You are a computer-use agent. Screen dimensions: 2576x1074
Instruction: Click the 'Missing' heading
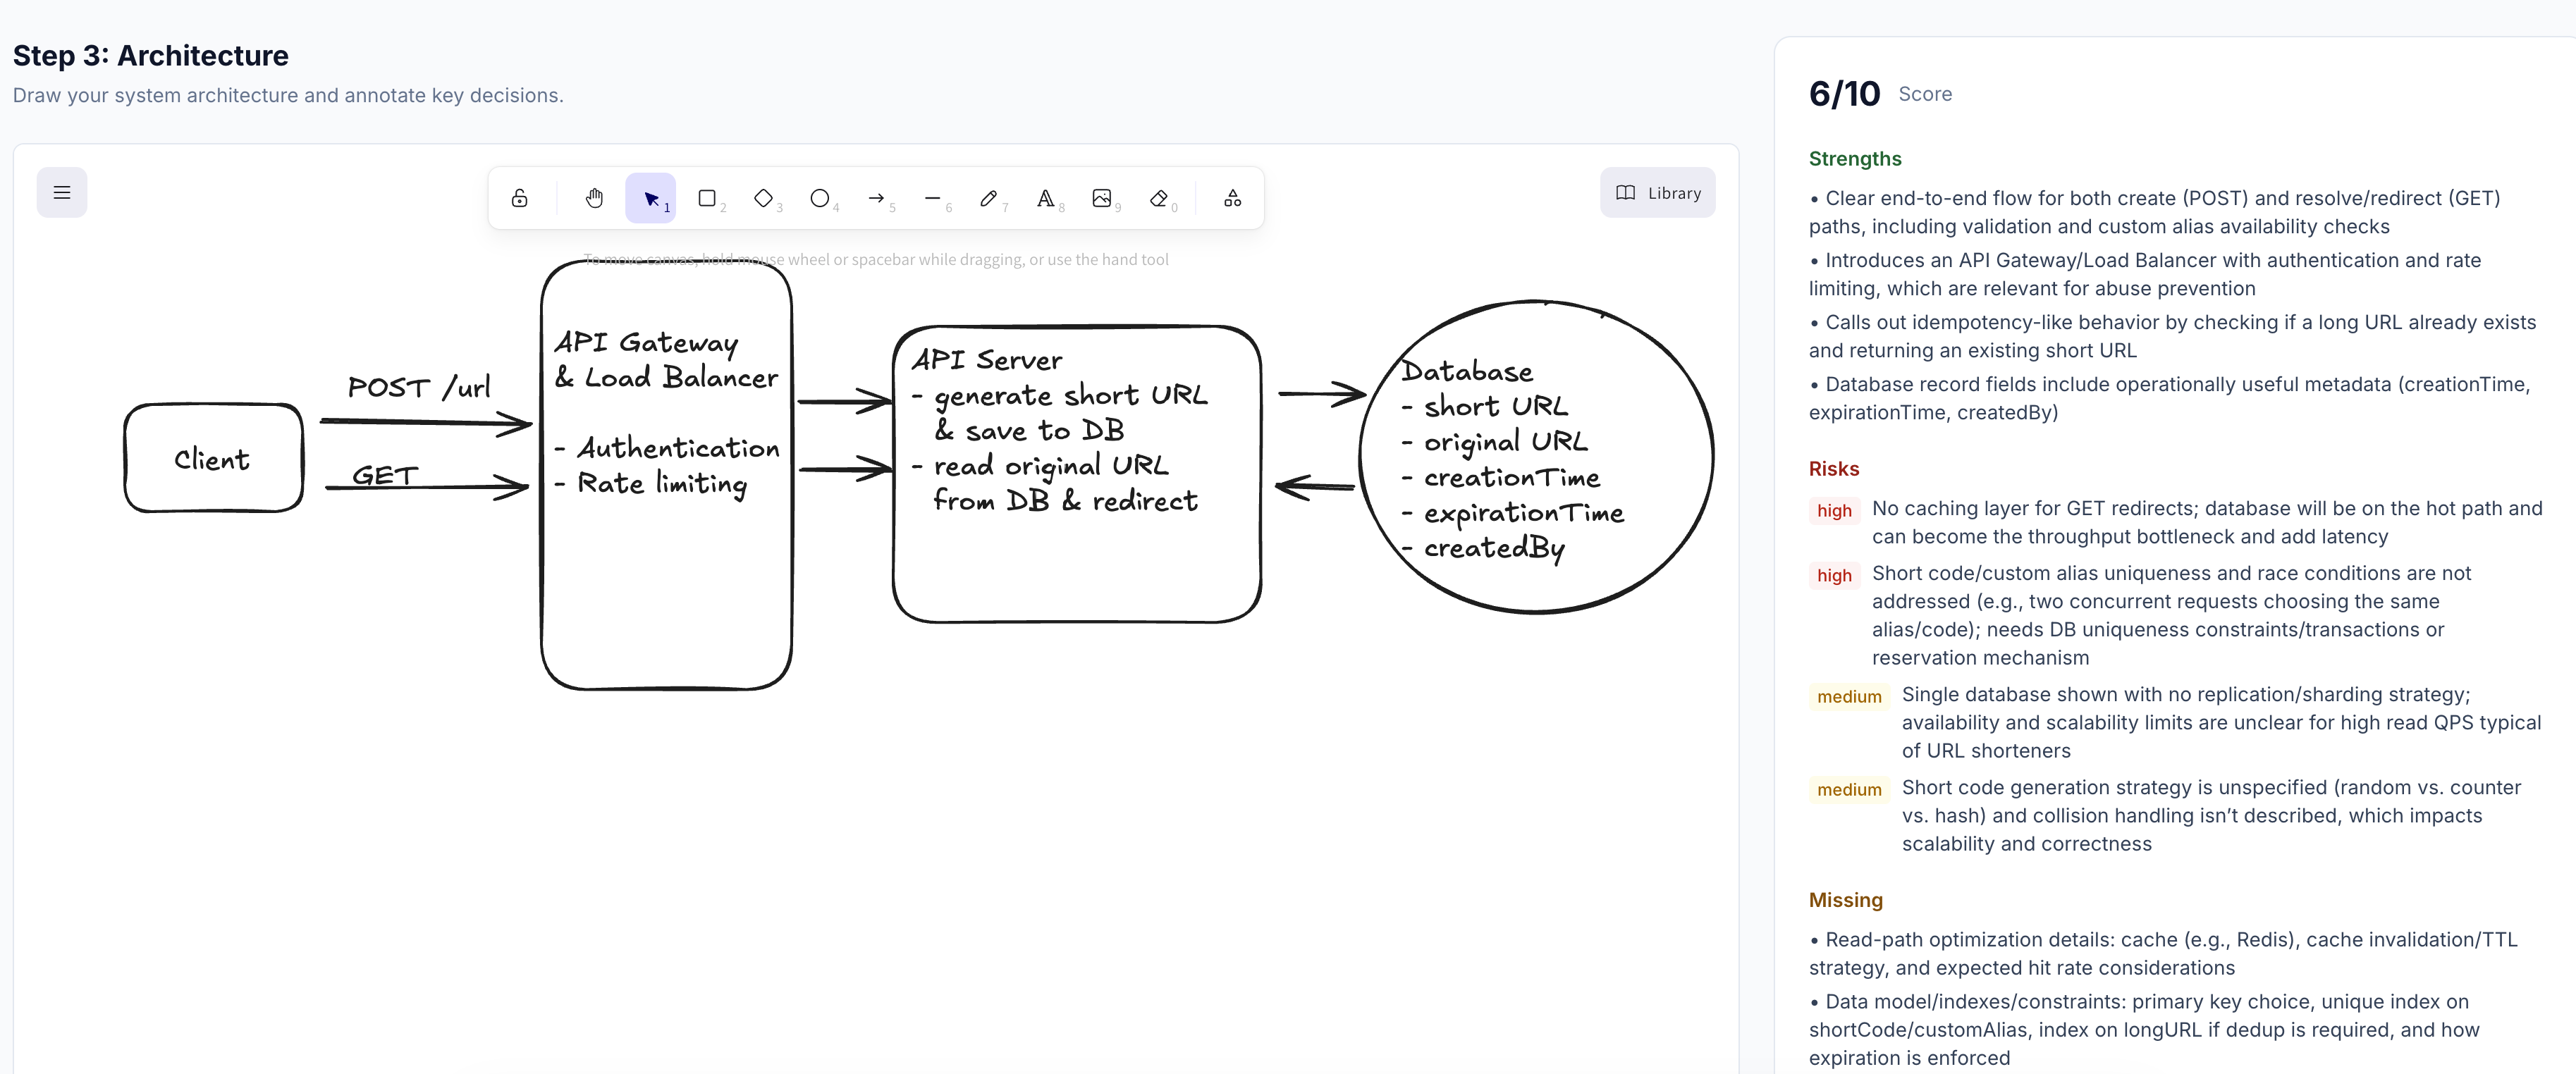coord(1845,900)
